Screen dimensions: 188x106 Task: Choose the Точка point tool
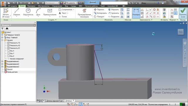tap(63, 16)
